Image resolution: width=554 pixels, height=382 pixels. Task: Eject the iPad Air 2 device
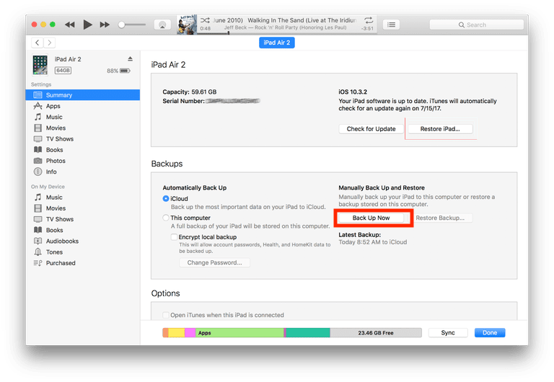(x=130, y=59)
